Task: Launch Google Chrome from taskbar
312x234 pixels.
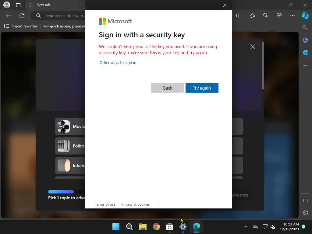Action: coord(156,227)
